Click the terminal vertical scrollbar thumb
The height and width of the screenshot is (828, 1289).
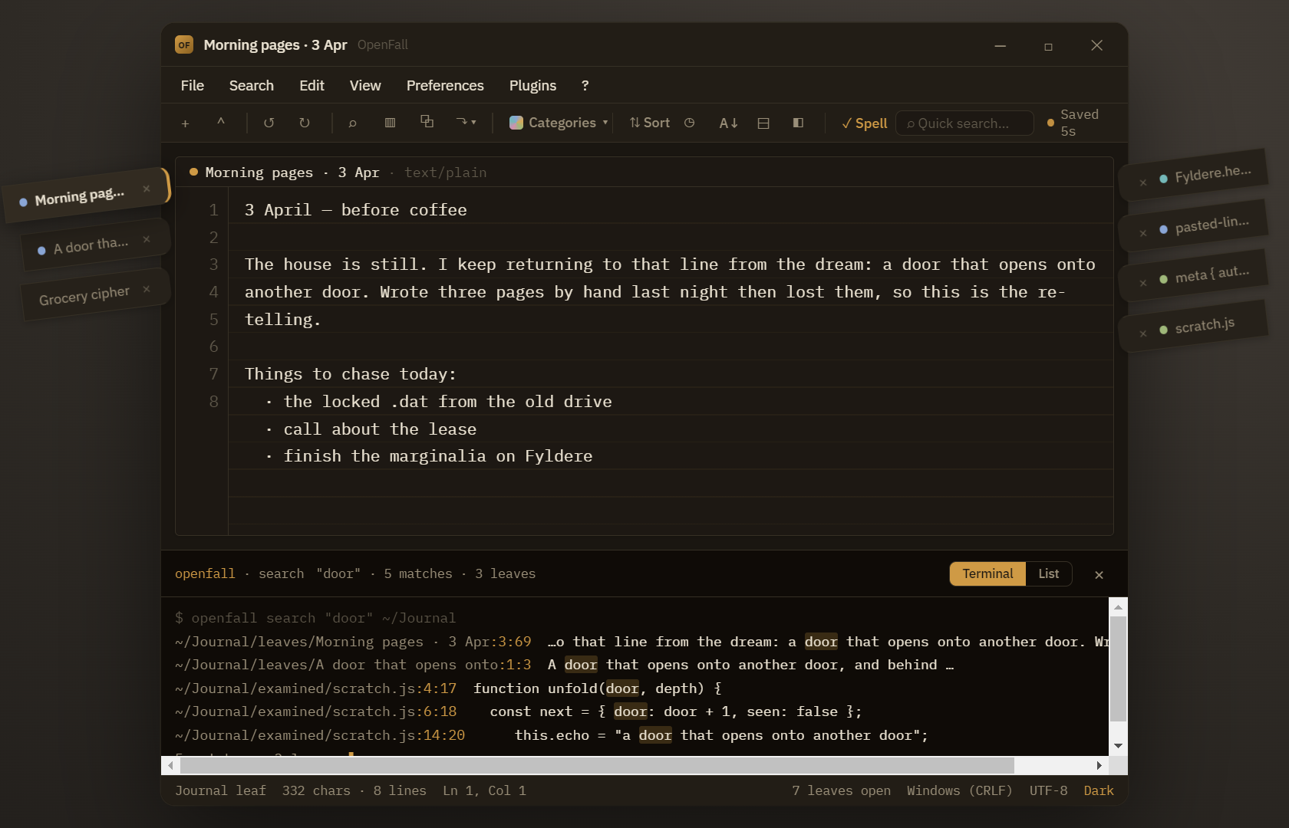click(x=1118, y=669)
